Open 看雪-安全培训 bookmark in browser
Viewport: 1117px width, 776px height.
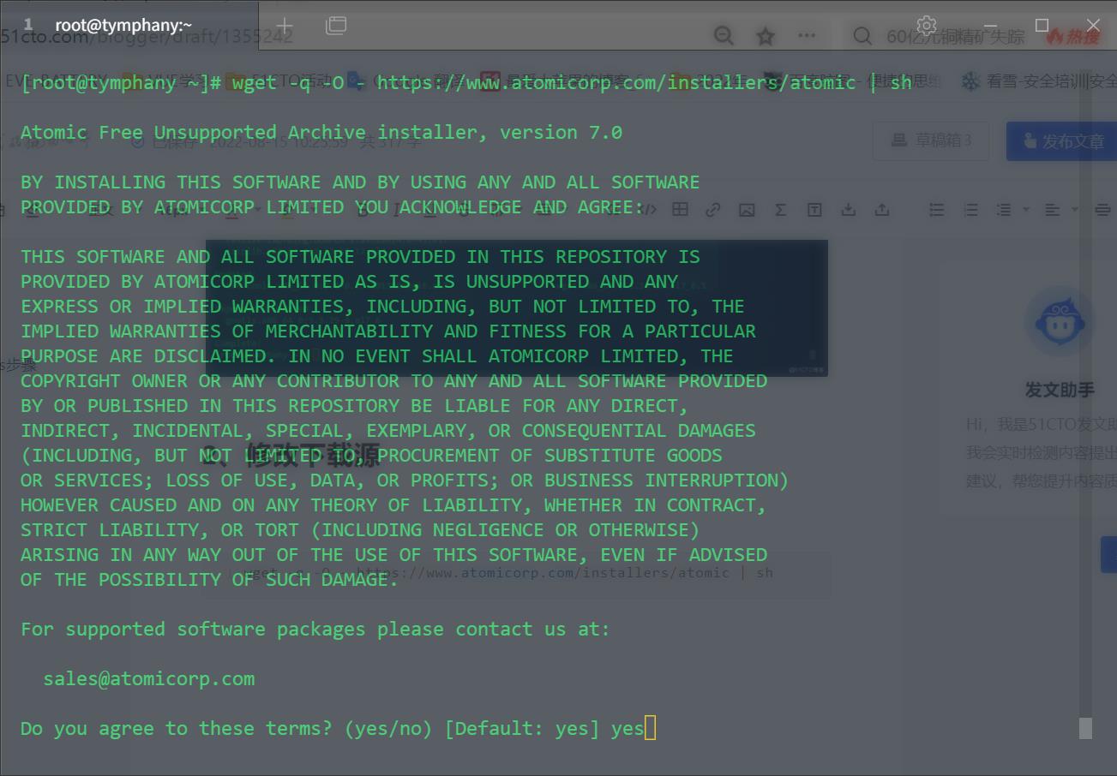1039,81
